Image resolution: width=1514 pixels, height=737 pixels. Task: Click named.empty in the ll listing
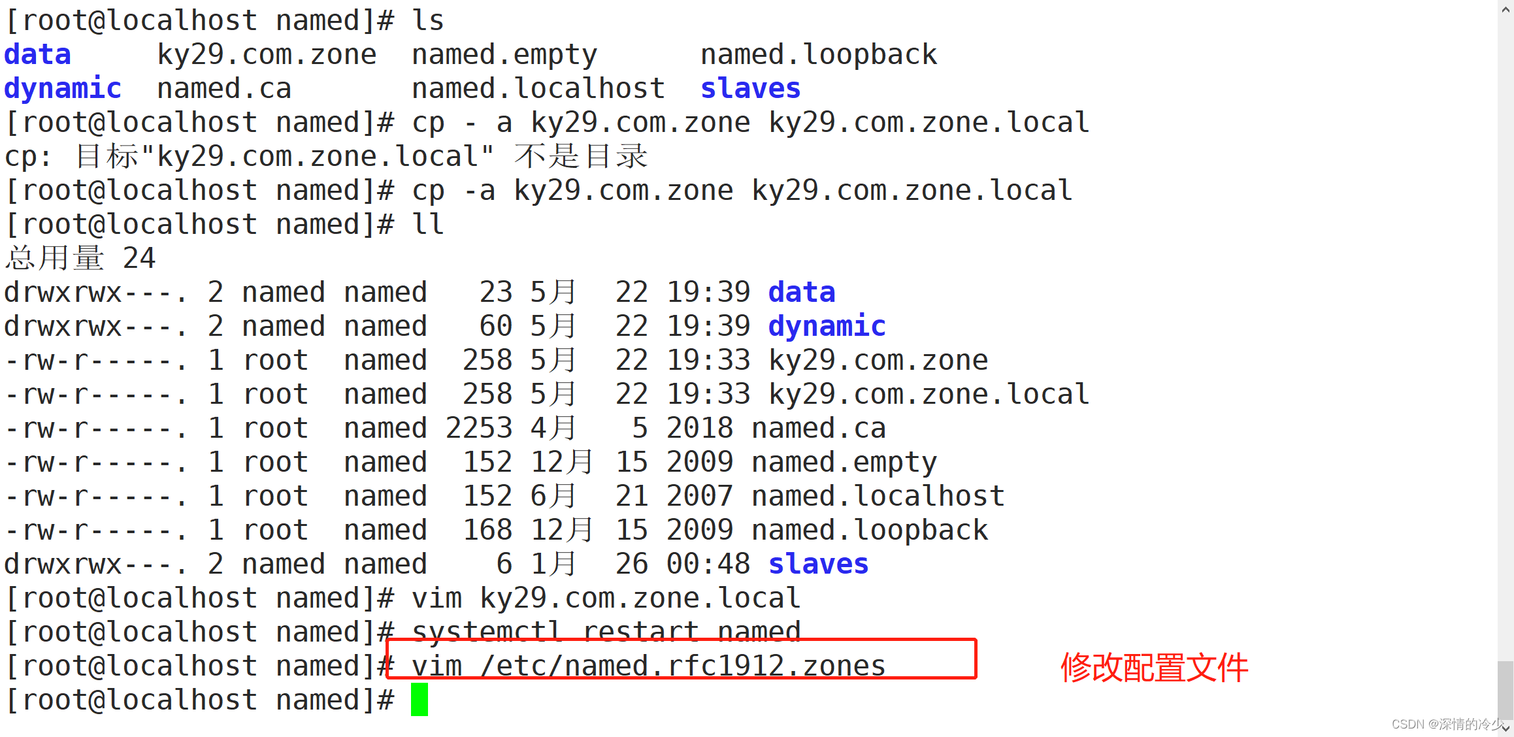click(844, 462)
